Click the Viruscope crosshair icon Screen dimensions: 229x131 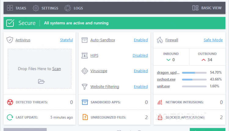(85, 71)
